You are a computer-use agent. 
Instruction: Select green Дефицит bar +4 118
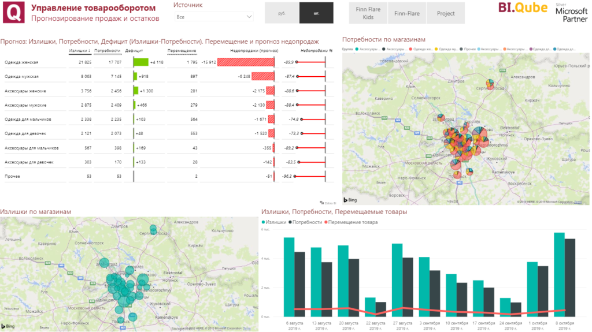click(x=141, y=62)
